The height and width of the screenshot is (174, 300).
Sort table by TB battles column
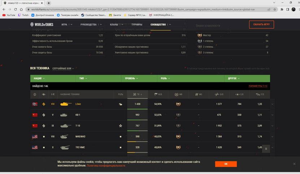tap(138, 94)
